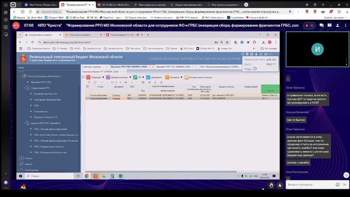Open the chat panel icon in meeting header

[322, 26]
